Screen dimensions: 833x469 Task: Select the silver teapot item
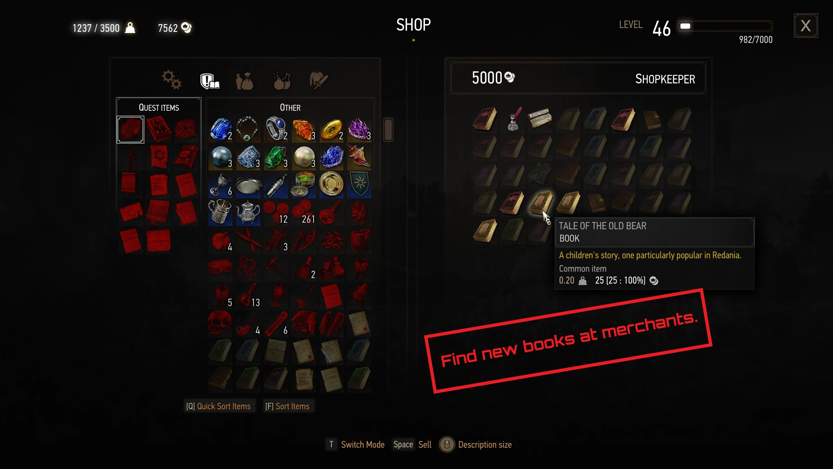click(248, 213)
